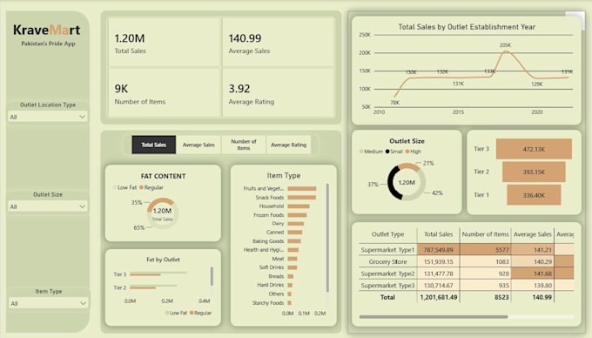Click the Baking Goods bar
This screenshot has height=338, width=592.
click(x=294, y=241)
